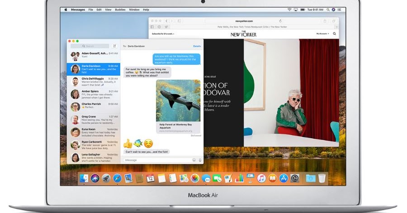
Task: Select the Chris DelVillaggio conversation
Action: (94, 82)
